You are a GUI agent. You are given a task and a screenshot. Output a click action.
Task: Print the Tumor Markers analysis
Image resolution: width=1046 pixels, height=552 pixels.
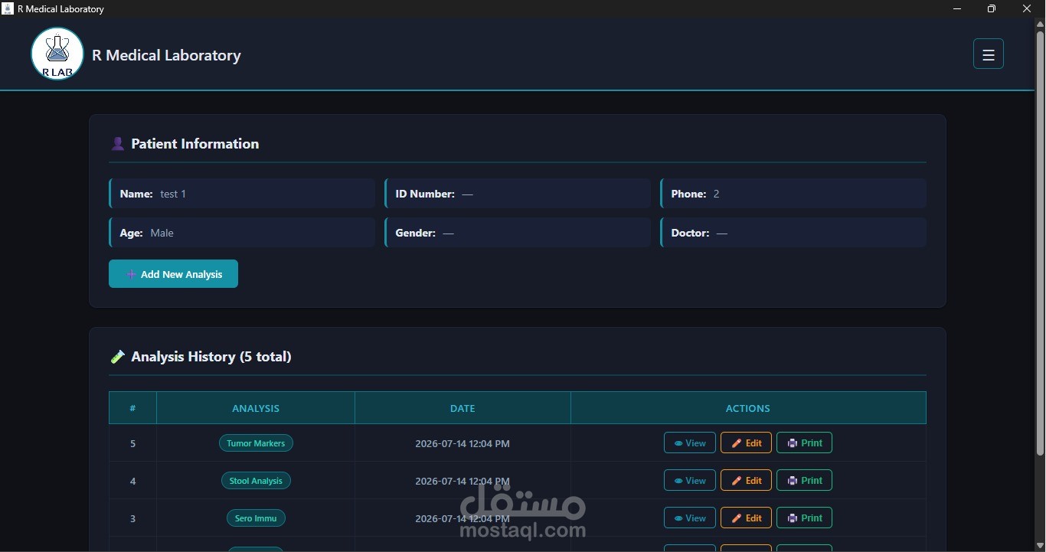tap(804, 443)
